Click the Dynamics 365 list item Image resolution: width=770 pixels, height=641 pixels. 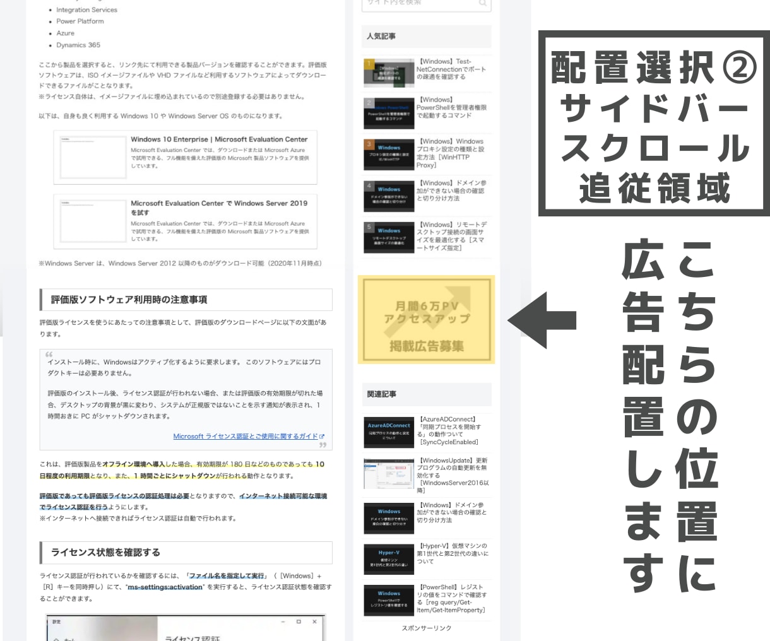pos(78,45)
